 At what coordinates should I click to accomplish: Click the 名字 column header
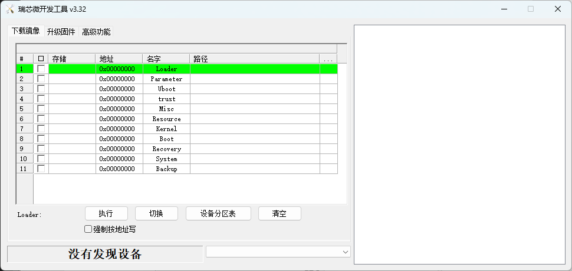(166, 59)
